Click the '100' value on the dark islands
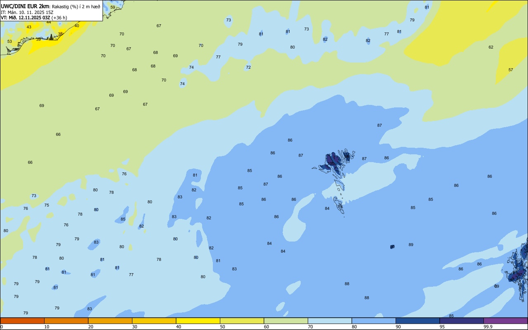Screen dimensions: 528x330 coord(331,164)
